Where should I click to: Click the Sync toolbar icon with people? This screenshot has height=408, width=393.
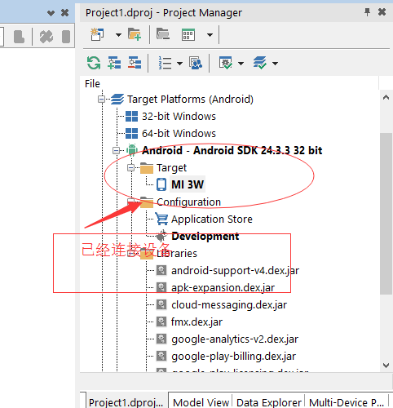click(196, 63)
